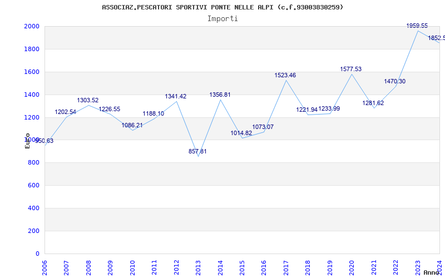Click the 2006 year label on x-axis

[x=44, y=268]
